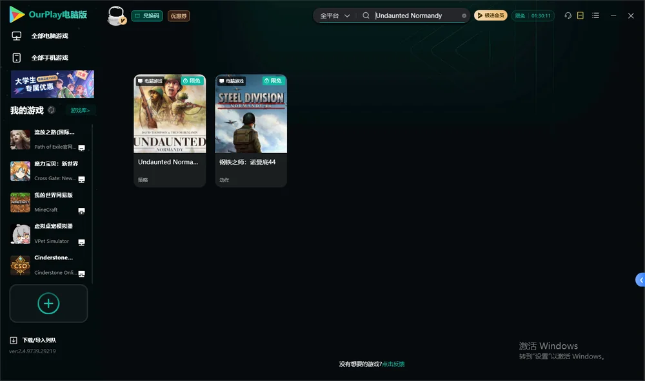Expand the 全平台 platform dropdown
Viewport: 645px width, 381px height.
[x=335, y=15]
